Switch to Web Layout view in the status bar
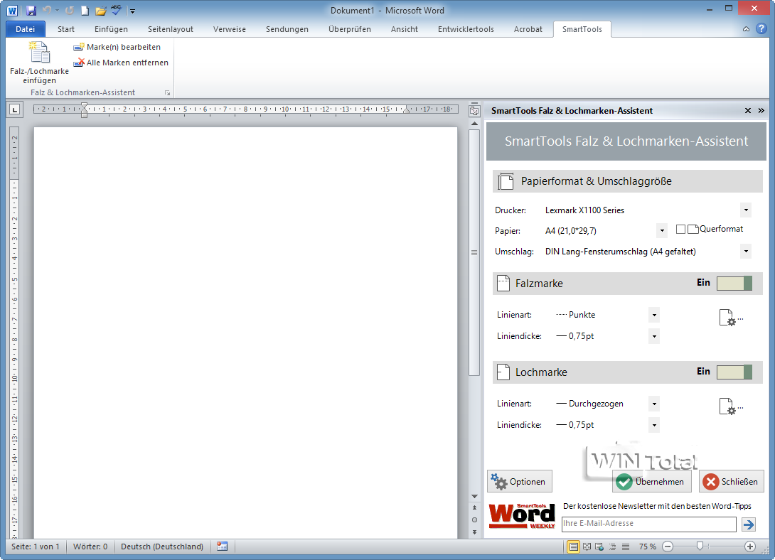 click(599, 546)
